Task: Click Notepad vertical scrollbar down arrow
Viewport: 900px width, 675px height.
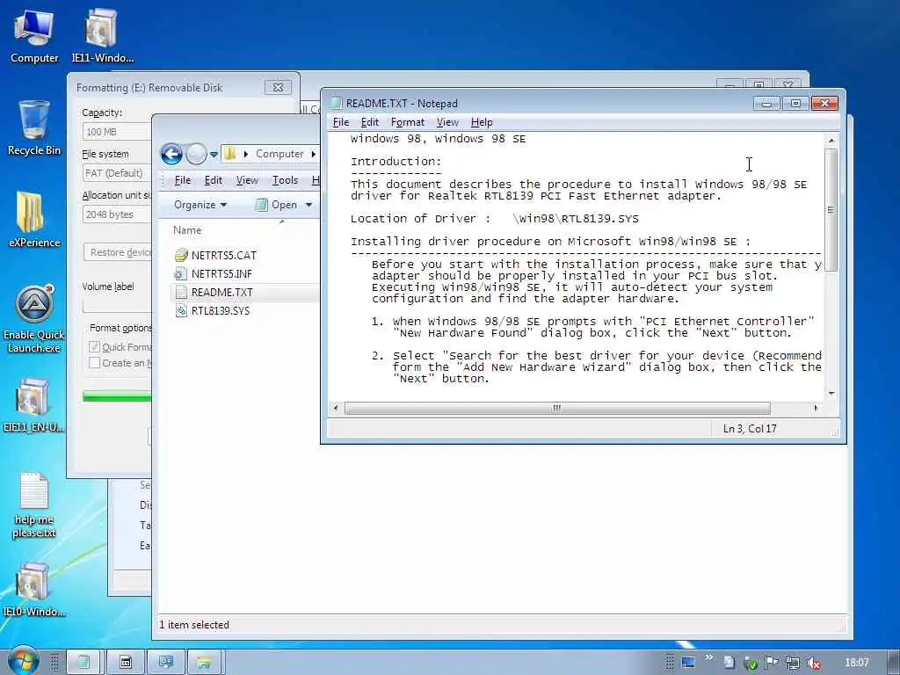Action: tap(831, 394)
